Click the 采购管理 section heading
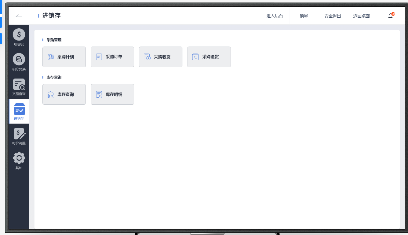Screen dimensions: 408x235 pyautogui.click(x=54, y=40)
